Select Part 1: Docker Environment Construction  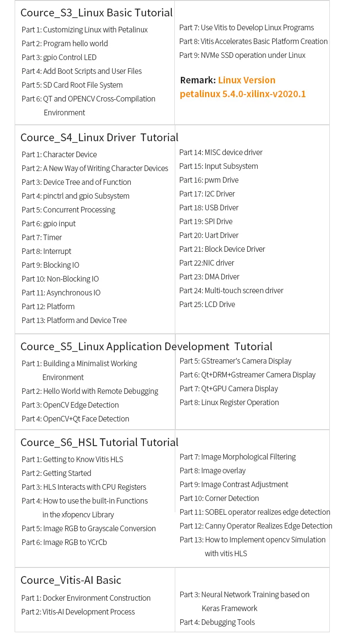(86, 598)
